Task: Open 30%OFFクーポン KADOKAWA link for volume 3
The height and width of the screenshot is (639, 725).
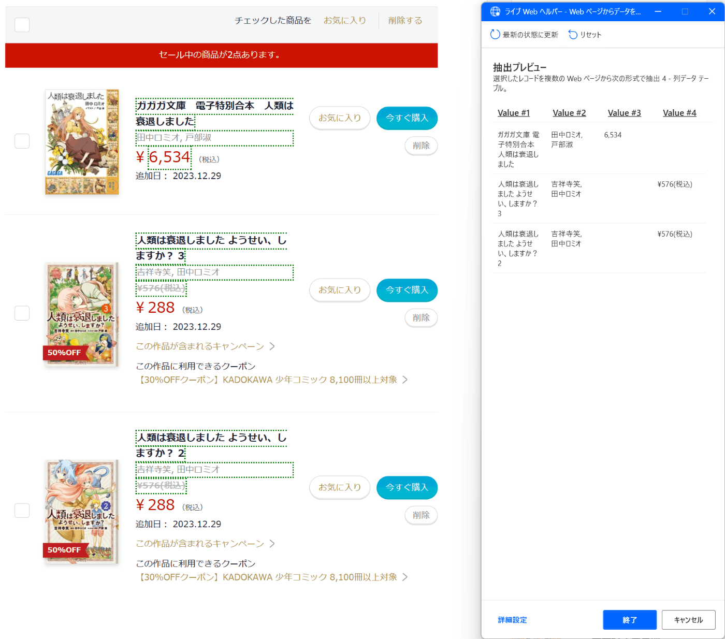Action: (x=267, y=380)
